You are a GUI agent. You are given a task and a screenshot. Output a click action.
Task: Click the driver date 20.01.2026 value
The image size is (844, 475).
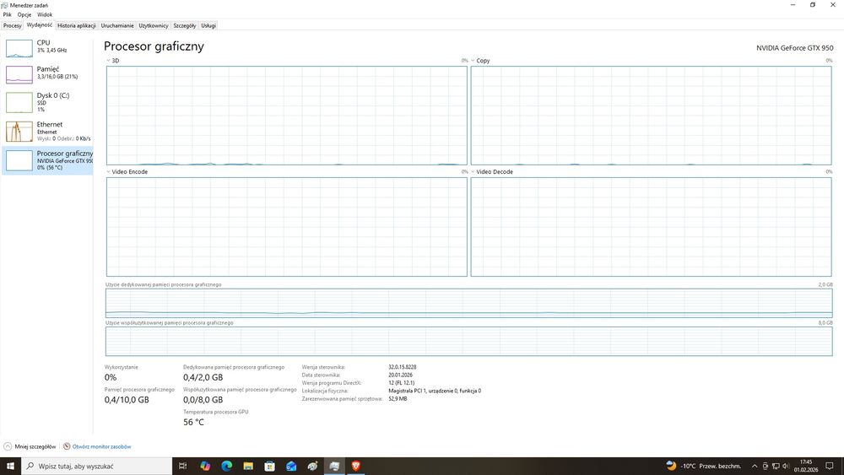[x=400, y=375]
